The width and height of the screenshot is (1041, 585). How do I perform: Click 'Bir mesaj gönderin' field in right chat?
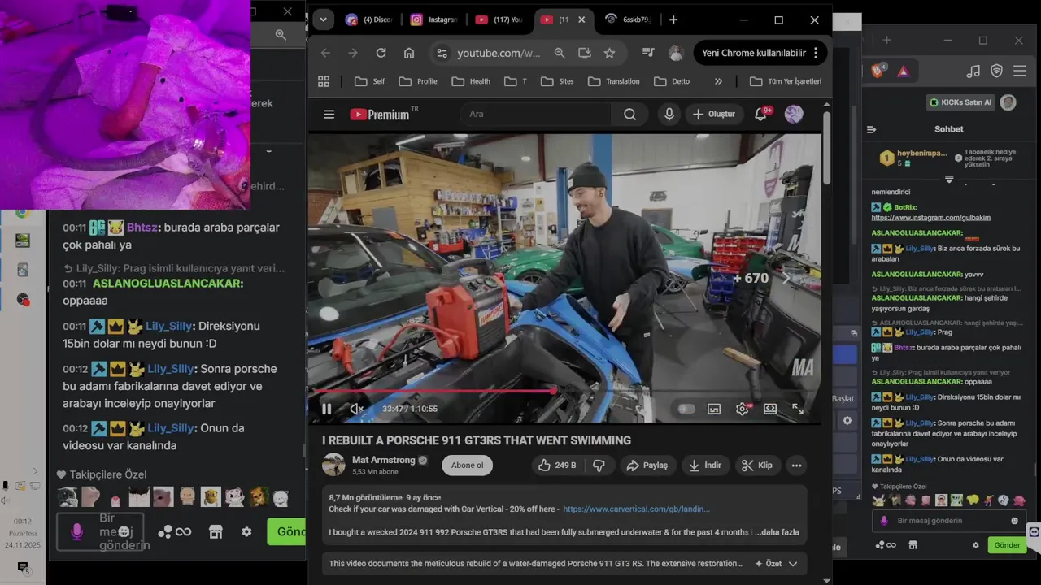947,521
